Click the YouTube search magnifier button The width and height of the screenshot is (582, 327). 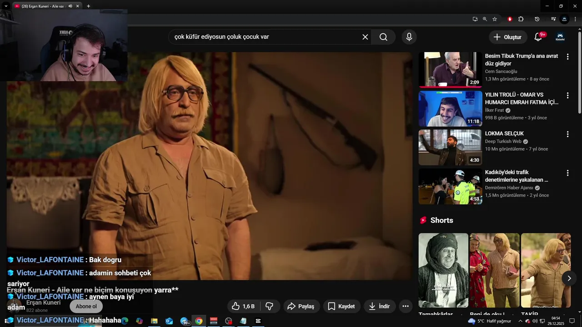point(383,37)
